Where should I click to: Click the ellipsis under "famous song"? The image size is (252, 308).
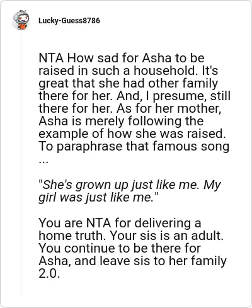[43, 163]
